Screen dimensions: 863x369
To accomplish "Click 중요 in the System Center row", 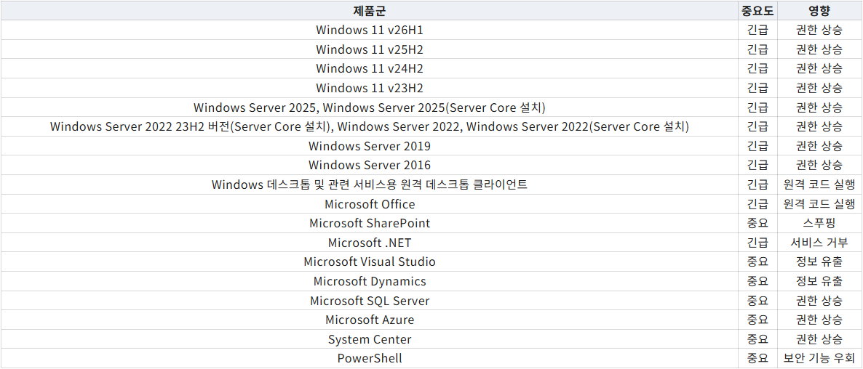I will pos(757,338).
